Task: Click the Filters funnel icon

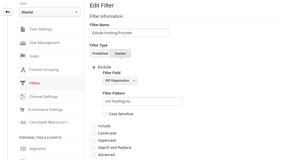Action: (23, 83)
